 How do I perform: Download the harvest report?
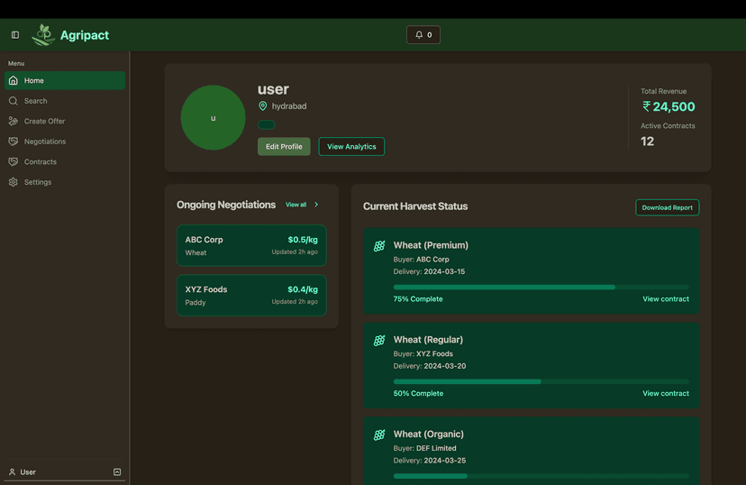click(x=667, y=207)
